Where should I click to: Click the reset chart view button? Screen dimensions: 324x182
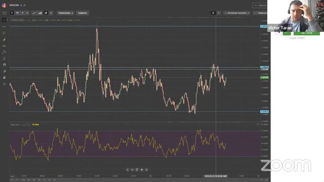137,170
